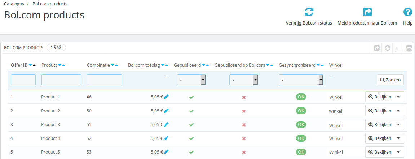This screenshot has width=415, height=159.
Task: Click Meld producten naar Bol.com icon
Action: (367, 12)
